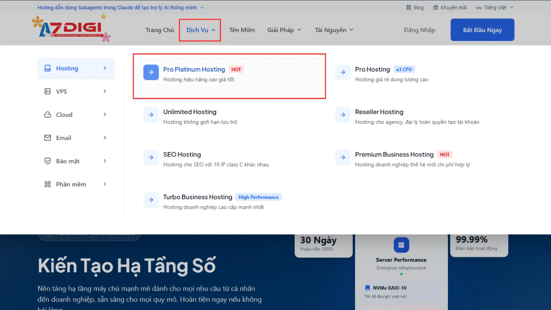
Task: Click the Pro Hosting arrow icon
Action: tap(343, 72)
